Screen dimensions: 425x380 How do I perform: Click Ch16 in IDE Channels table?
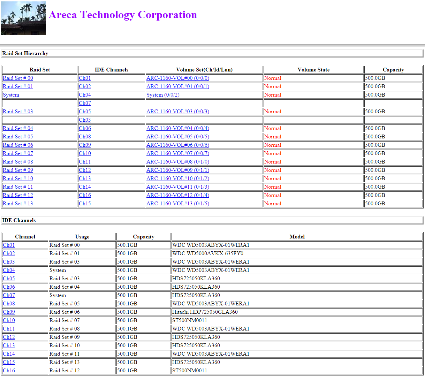point(9,371)
